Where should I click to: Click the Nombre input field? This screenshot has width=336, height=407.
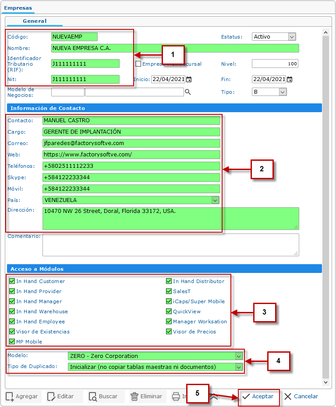click(x=175, y=48)
